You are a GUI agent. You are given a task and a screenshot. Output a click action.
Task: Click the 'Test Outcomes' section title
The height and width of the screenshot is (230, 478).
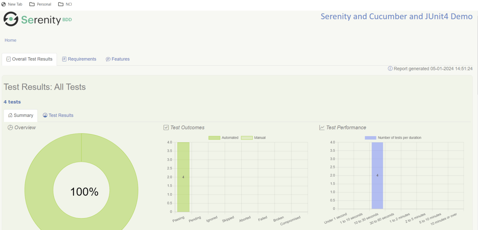tap(187, 127)
